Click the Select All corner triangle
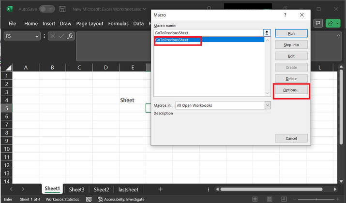This screenshot has width=346, height=203. 8,68
